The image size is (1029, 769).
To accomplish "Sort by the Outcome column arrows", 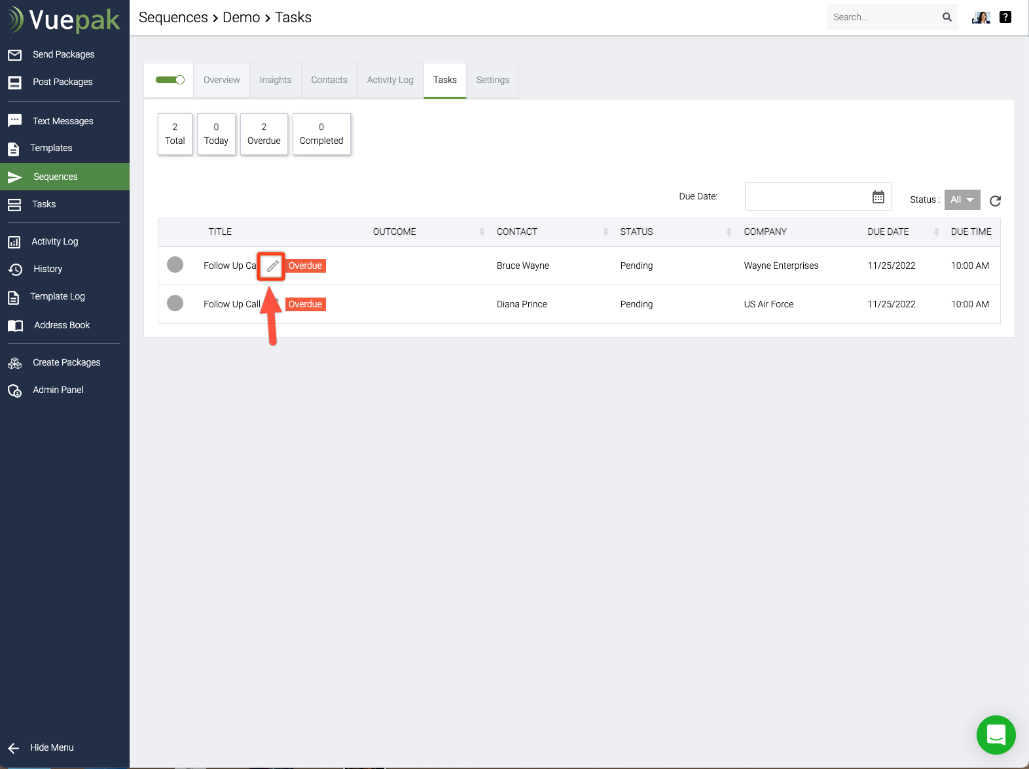I will (x=482, y=231).
